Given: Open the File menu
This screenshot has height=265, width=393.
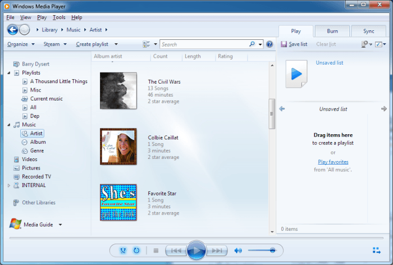Looking at the screenshot, I should [x=10, y=17].
